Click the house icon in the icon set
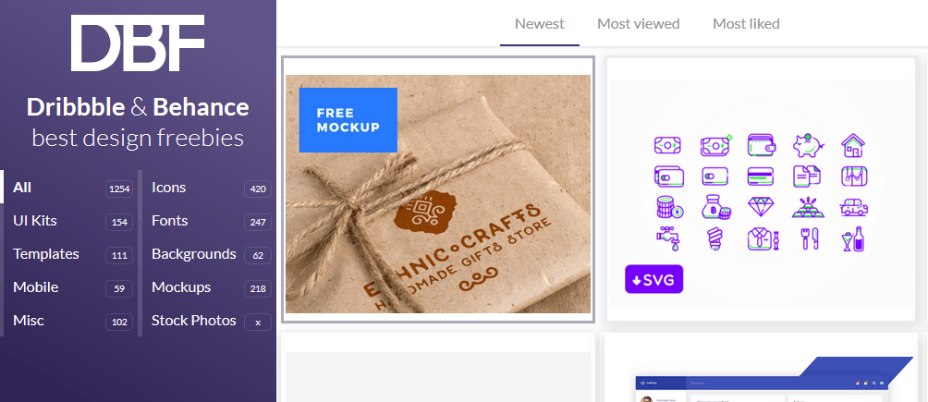The image size is (928, 402). tap(853, 145)
